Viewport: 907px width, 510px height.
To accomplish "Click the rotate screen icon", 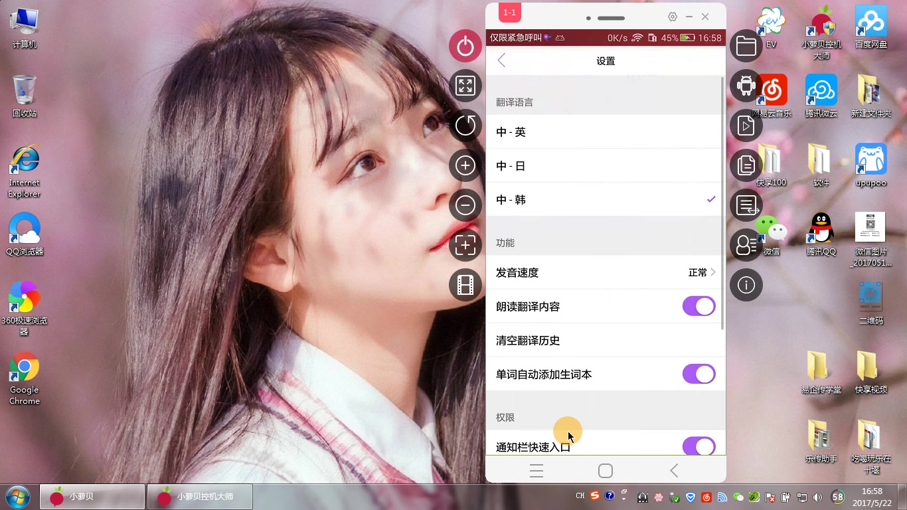I will coord(465,126).
